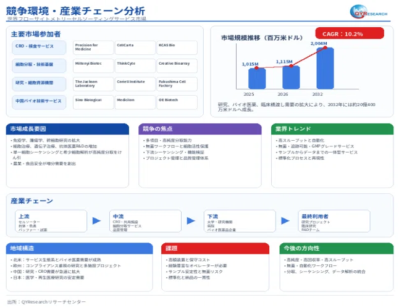
Task: Select the 競争の焦点 purple header
Action: pos(200,129)
